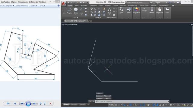Click the Mirror tool in Modify panel
The width and height of the screenshot is (193, 108).
coord(95,12)
